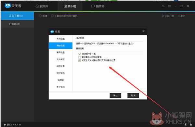Select 正在下载(0) in the sidebar
The width and height of the screenshot is (195, 127).
pos(17,16)
